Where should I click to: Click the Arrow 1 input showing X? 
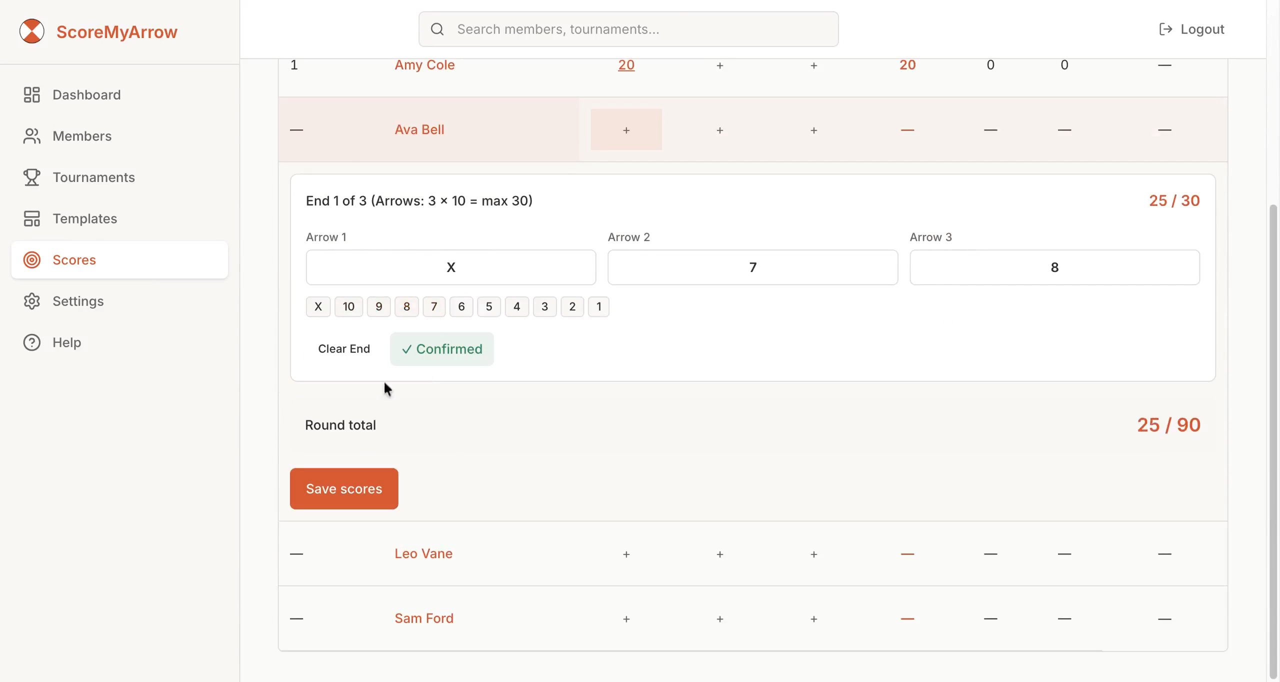(x=451, y=267)
